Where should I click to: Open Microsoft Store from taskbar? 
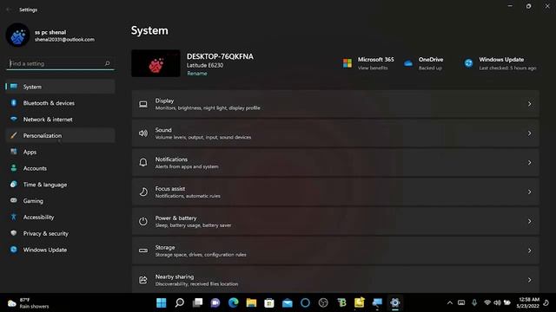pos(269,302)
